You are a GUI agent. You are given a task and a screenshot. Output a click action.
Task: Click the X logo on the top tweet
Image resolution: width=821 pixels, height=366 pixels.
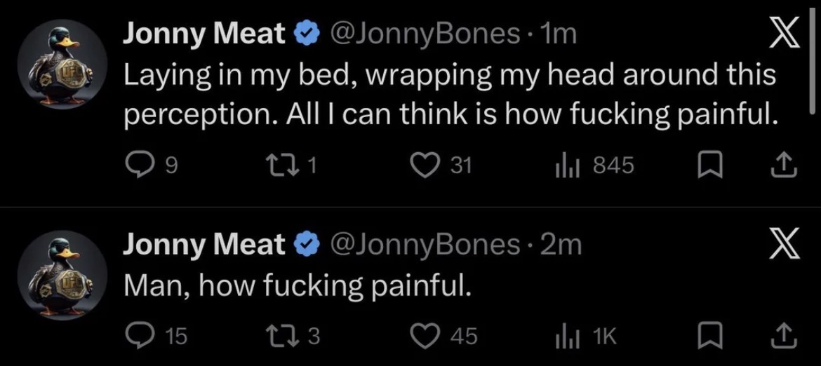785,34
